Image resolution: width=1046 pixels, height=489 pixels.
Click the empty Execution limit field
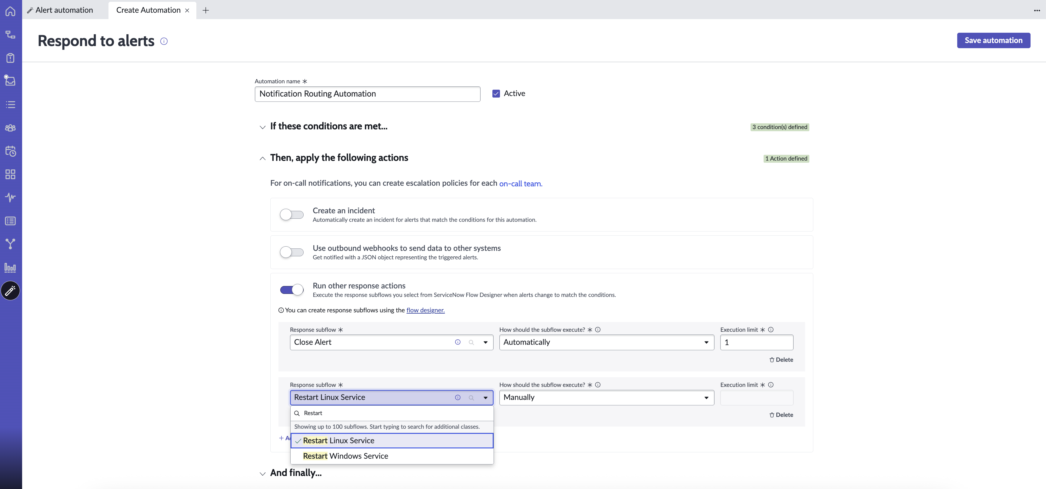[757, 398]
